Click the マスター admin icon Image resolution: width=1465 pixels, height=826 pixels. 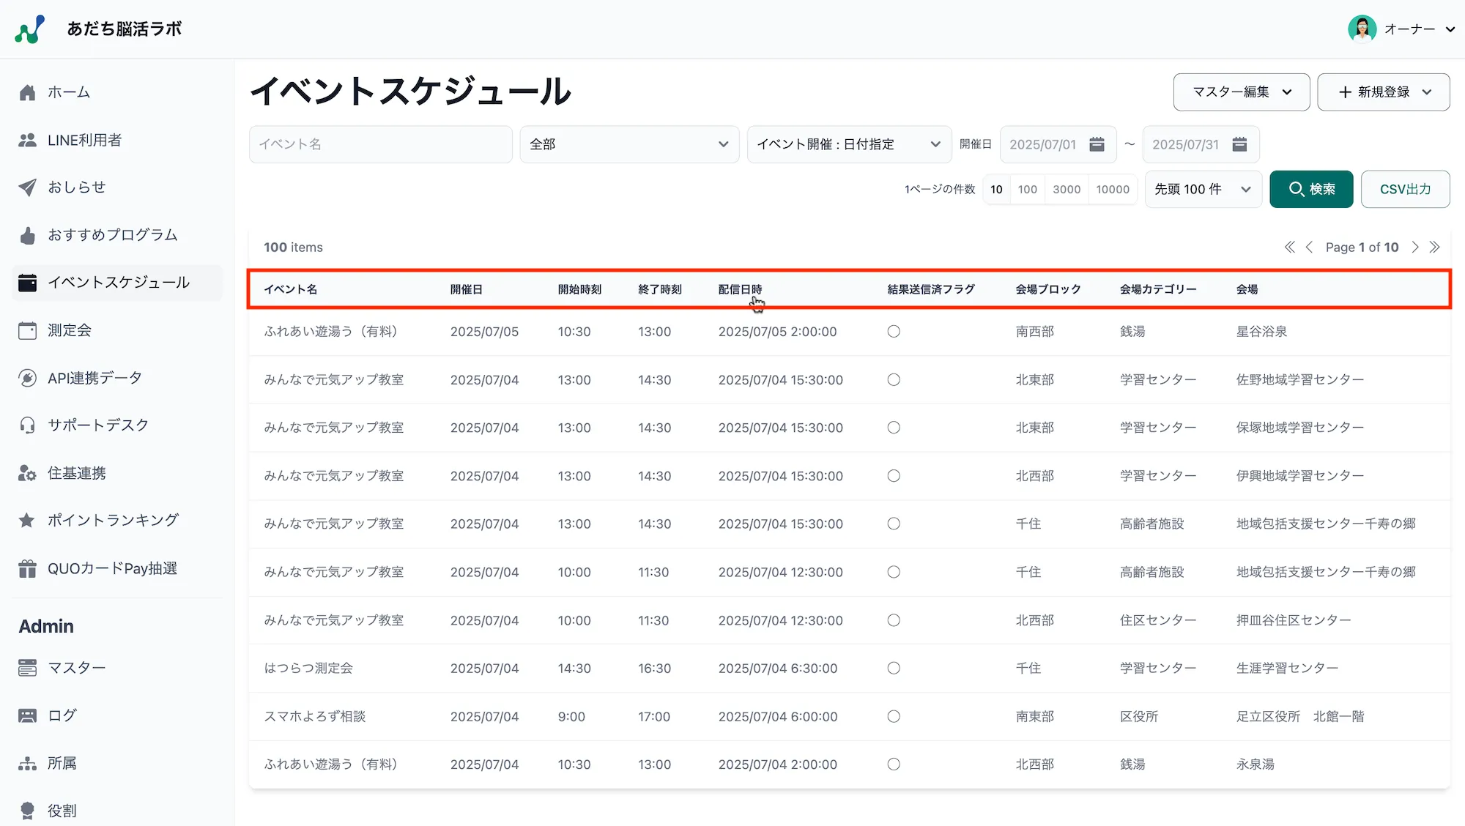(27, 668)
